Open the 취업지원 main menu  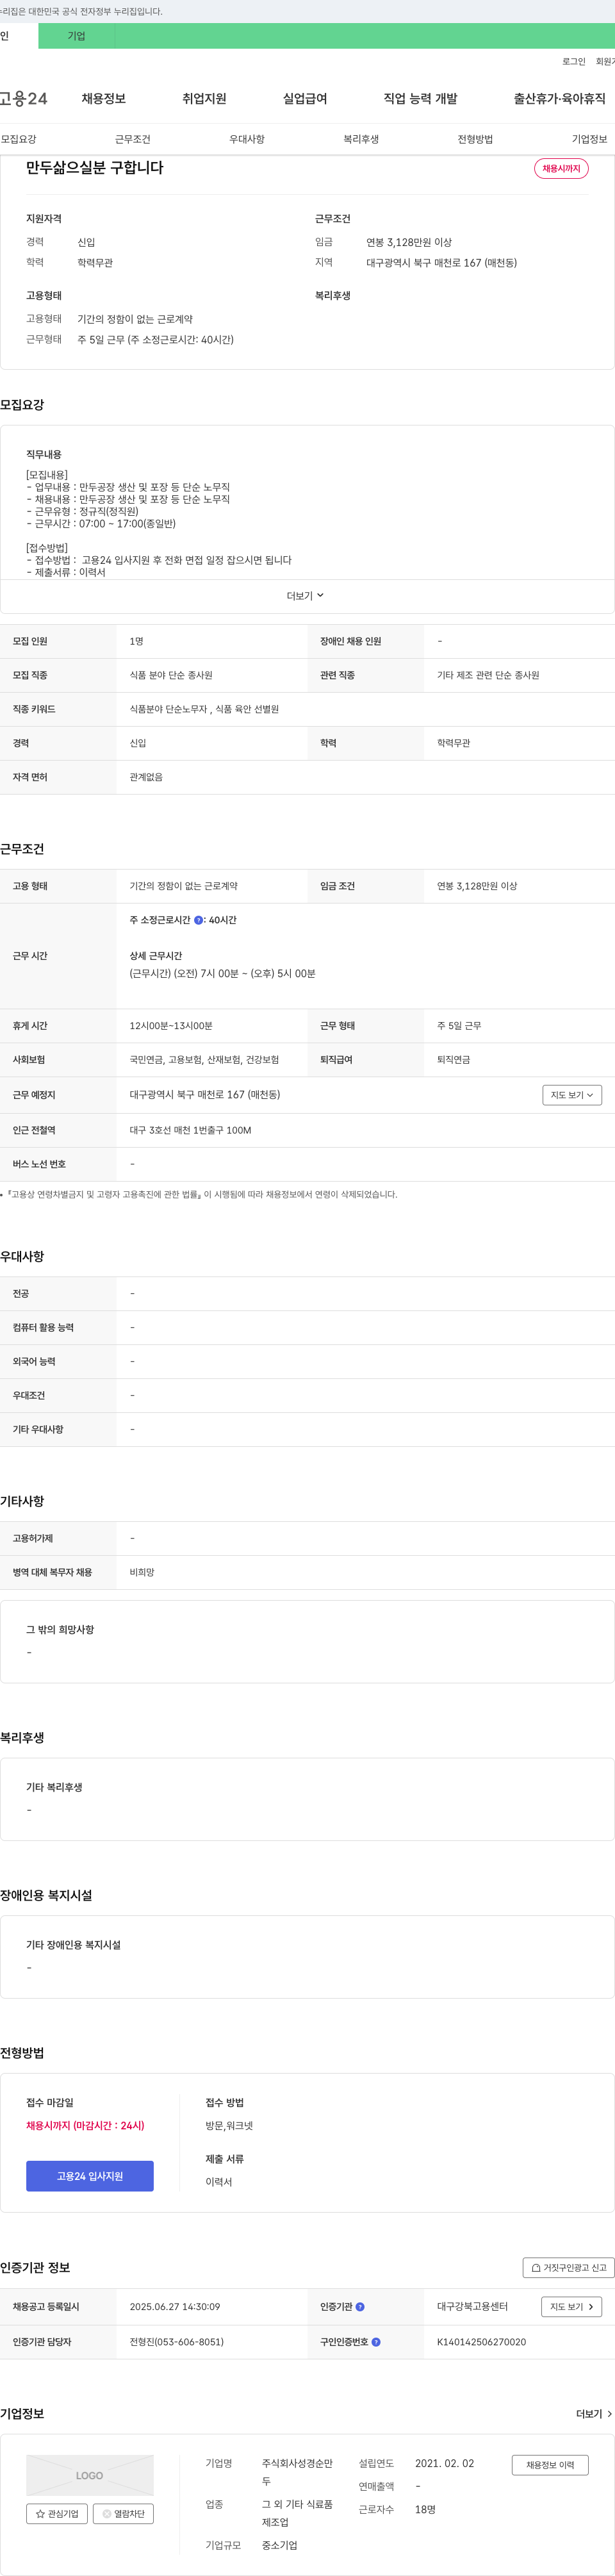(x=204, y=99)
